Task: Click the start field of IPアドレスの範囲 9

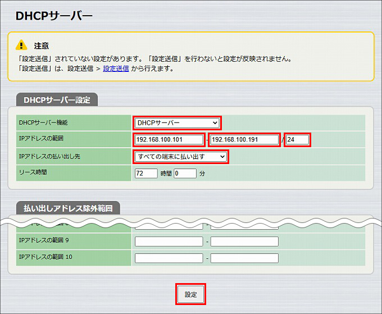Action: (169, 242)
